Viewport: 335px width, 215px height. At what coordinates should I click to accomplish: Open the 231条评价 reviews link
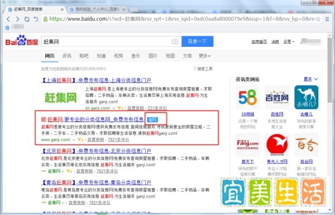[x=157, y=108]
